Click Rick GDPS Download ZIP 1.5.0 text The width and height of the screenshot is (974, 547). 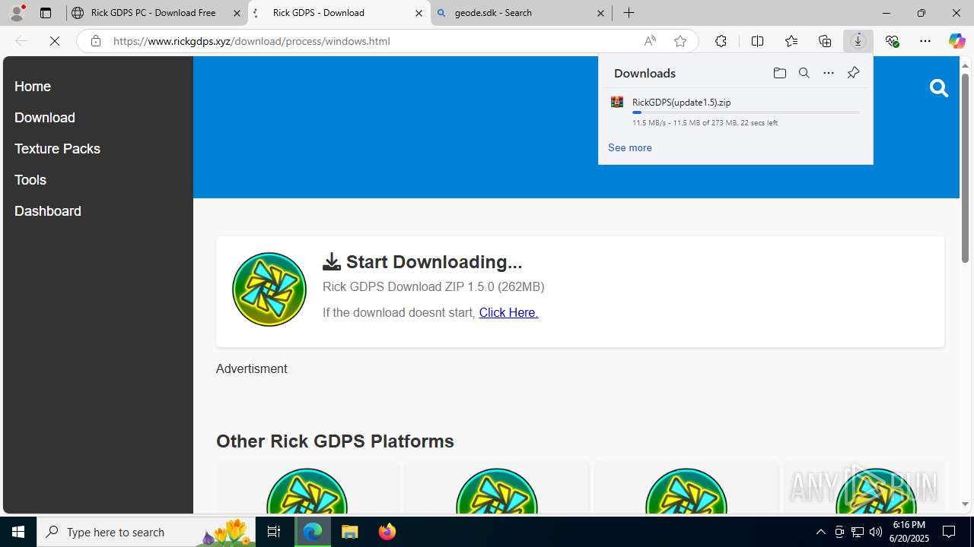(434, 286)
